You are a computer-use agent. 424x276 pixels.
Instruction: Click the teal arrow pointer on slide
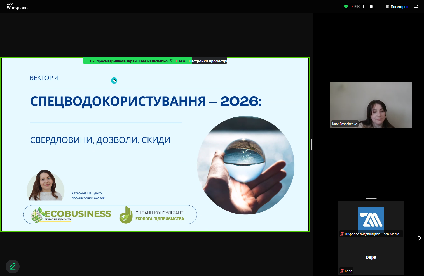pos(114,81)
